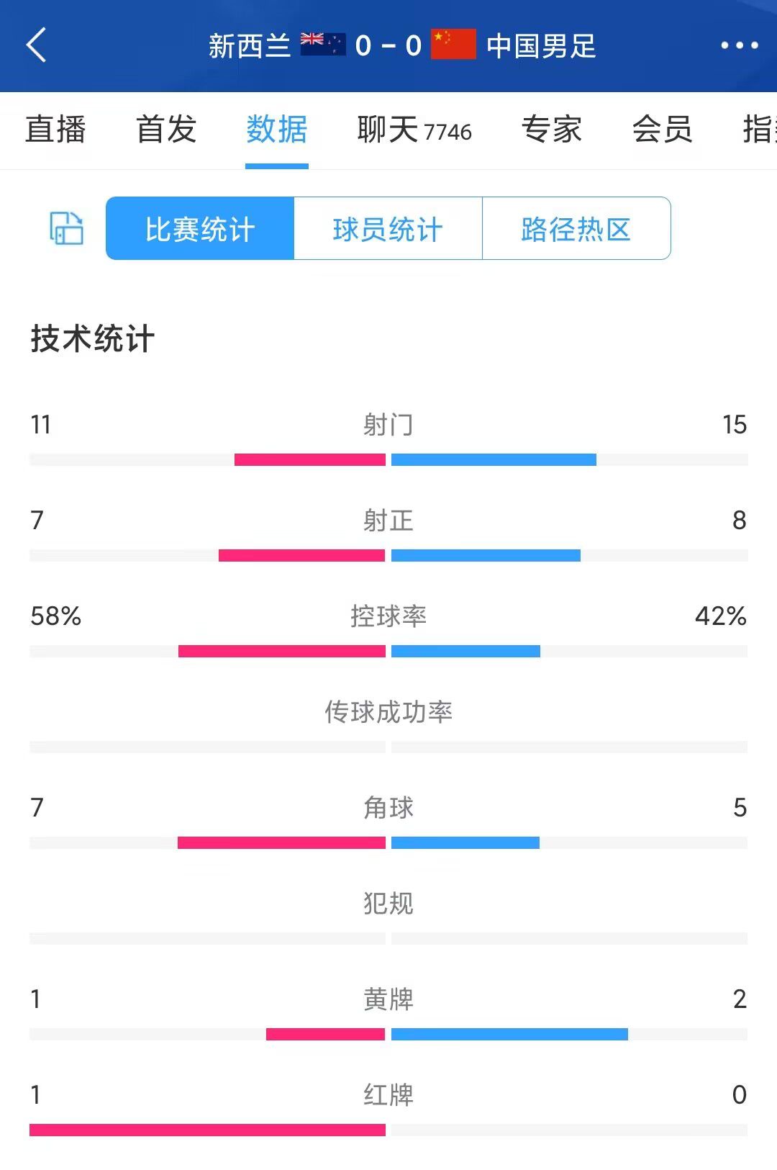Tap the back arrow icon

(x=36, y=45)
